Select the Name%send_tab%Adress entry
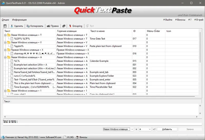 click(x=35, y=72)
